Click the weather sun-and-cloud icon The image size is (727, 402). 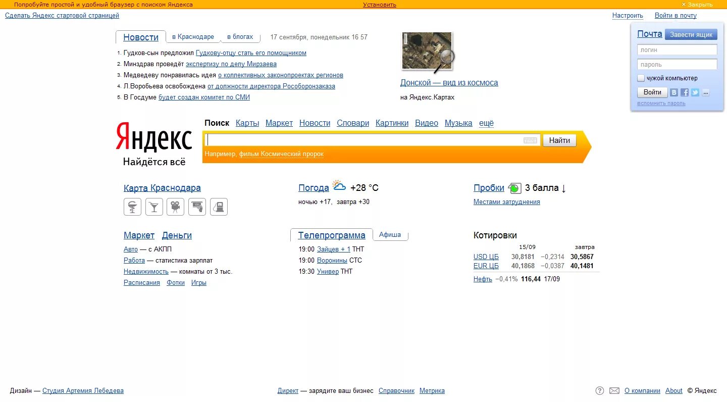coord(339,186)
